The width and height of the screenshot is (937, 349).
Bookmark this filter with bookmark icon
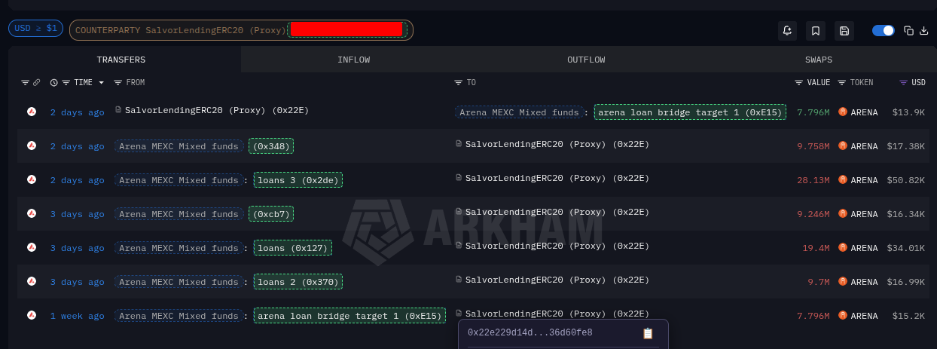tap(815, 30)
